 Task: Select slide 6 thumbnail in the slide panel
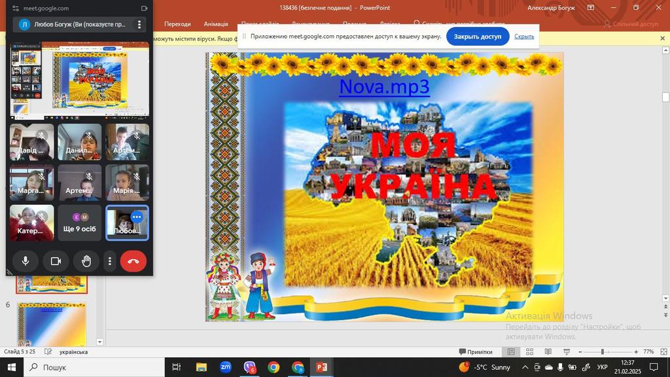pyautogui.click(x=52, y=325)
